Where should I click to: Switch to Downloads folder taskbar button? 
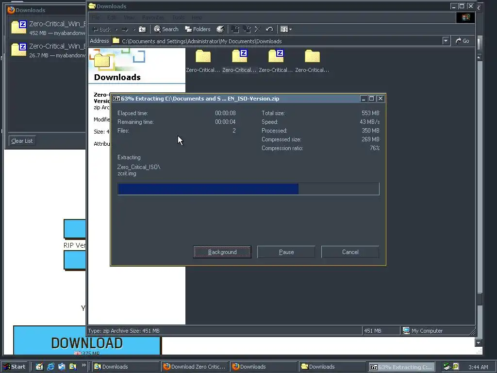[332, 367]
